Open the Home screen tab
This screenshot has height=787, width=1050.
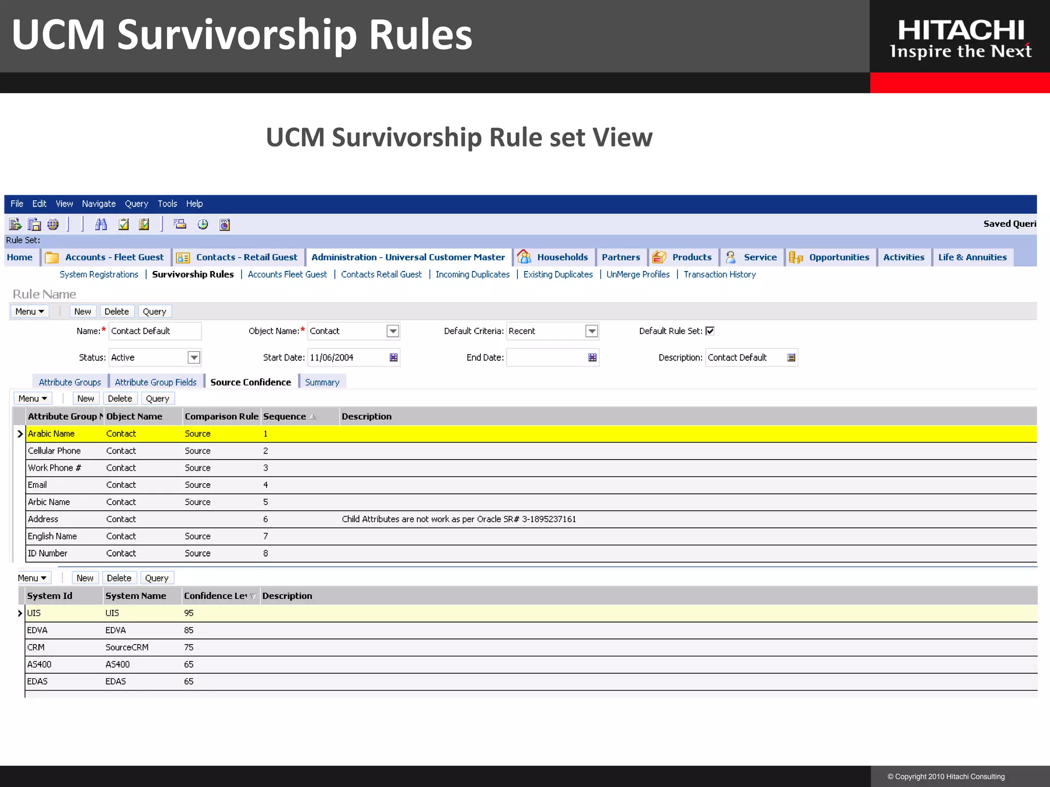[x=20, y=257]
